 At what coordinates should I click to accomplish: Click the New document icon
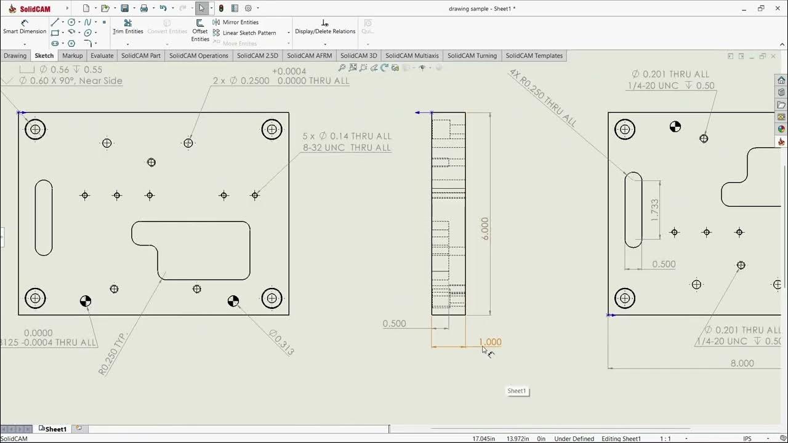[x=86, y=9]
